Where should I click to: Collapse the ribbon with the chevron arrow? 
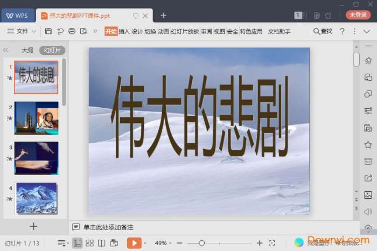[367, 31]
